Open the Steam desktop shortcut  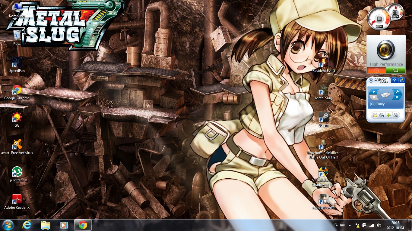coord(324,118)
